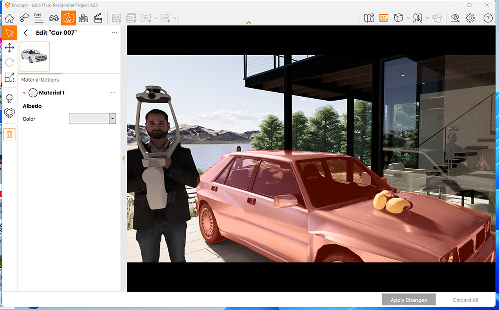Open the BIM information panel
Screen dimensions: 499x310
click(39, 18)
